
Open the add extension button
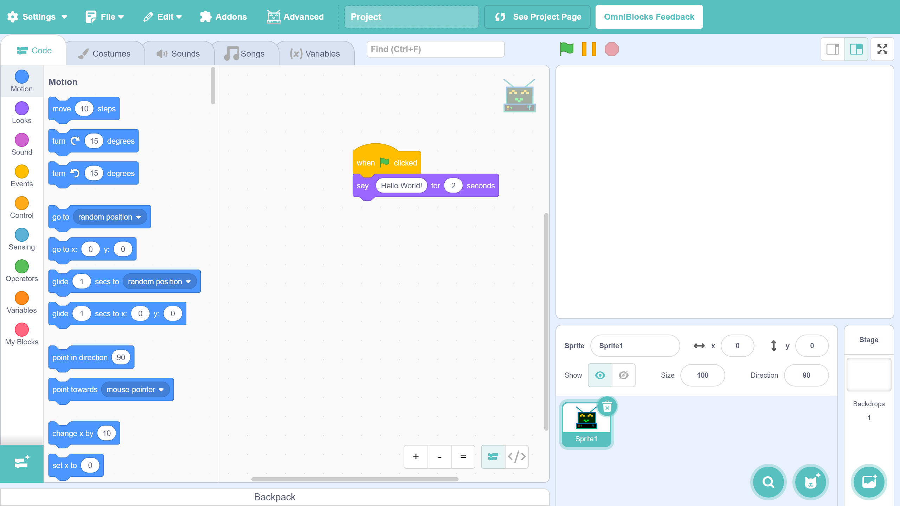click(x=21, y=463)
